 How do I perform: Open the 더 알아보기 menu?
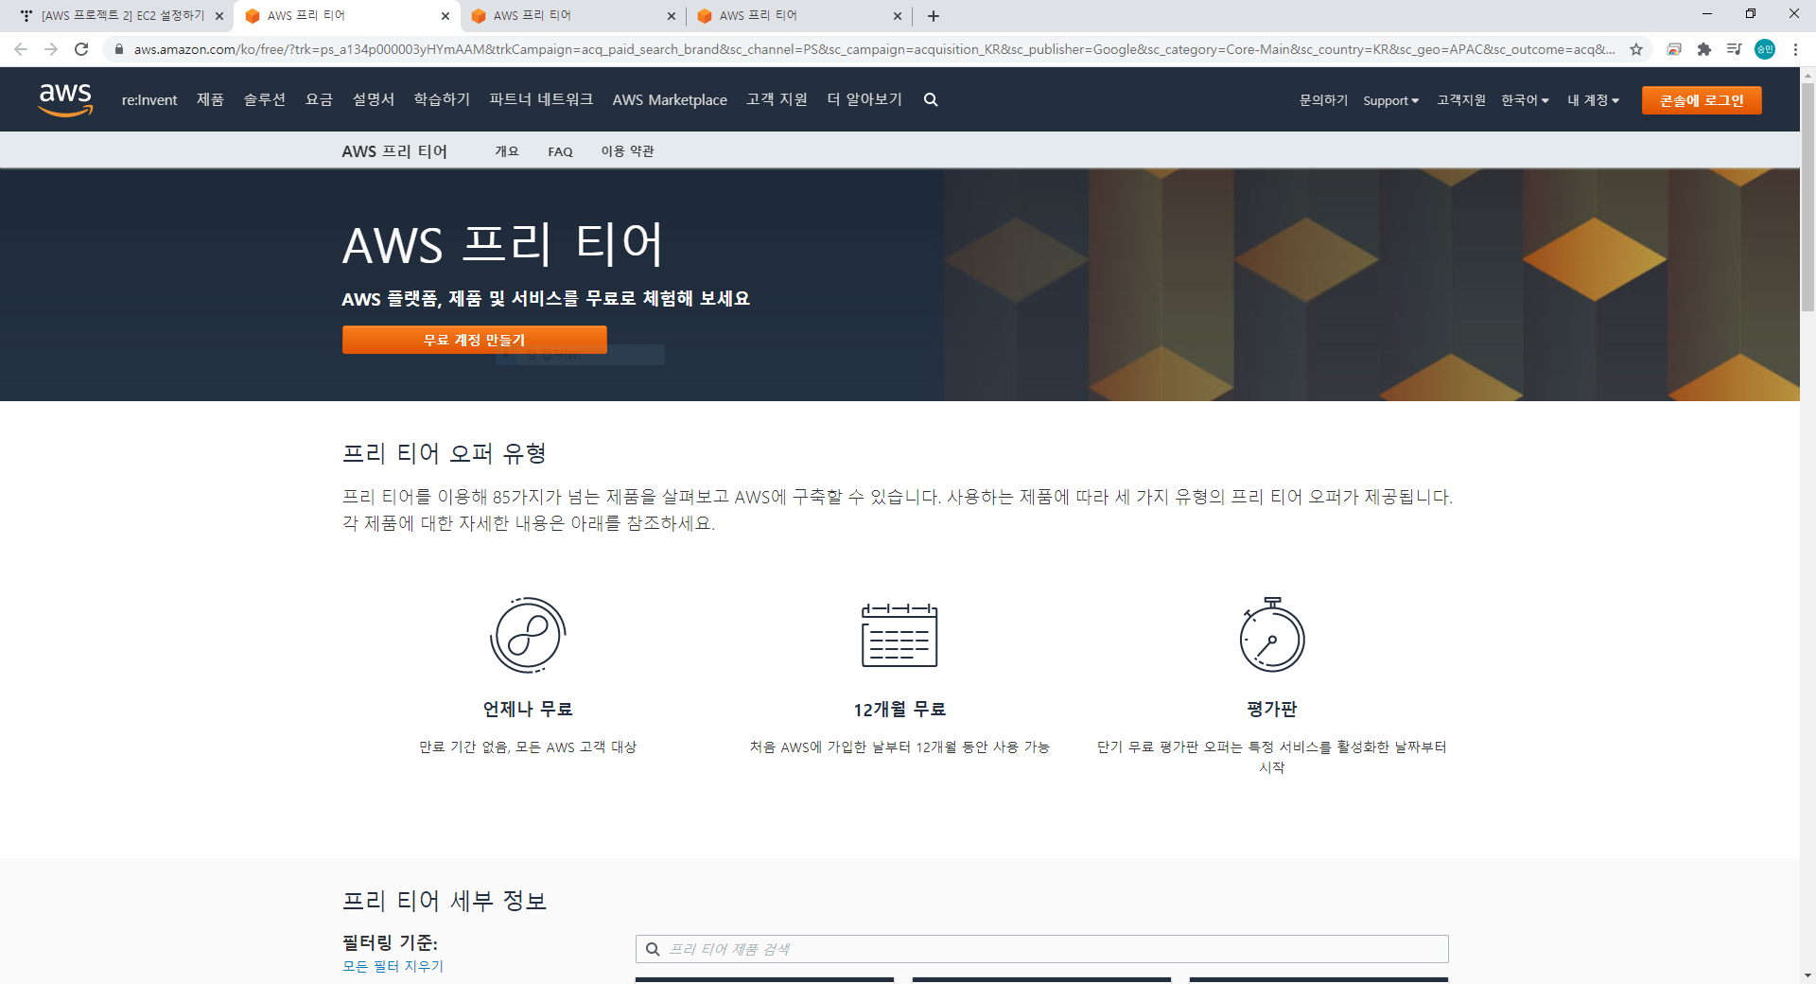click(864, 99)
